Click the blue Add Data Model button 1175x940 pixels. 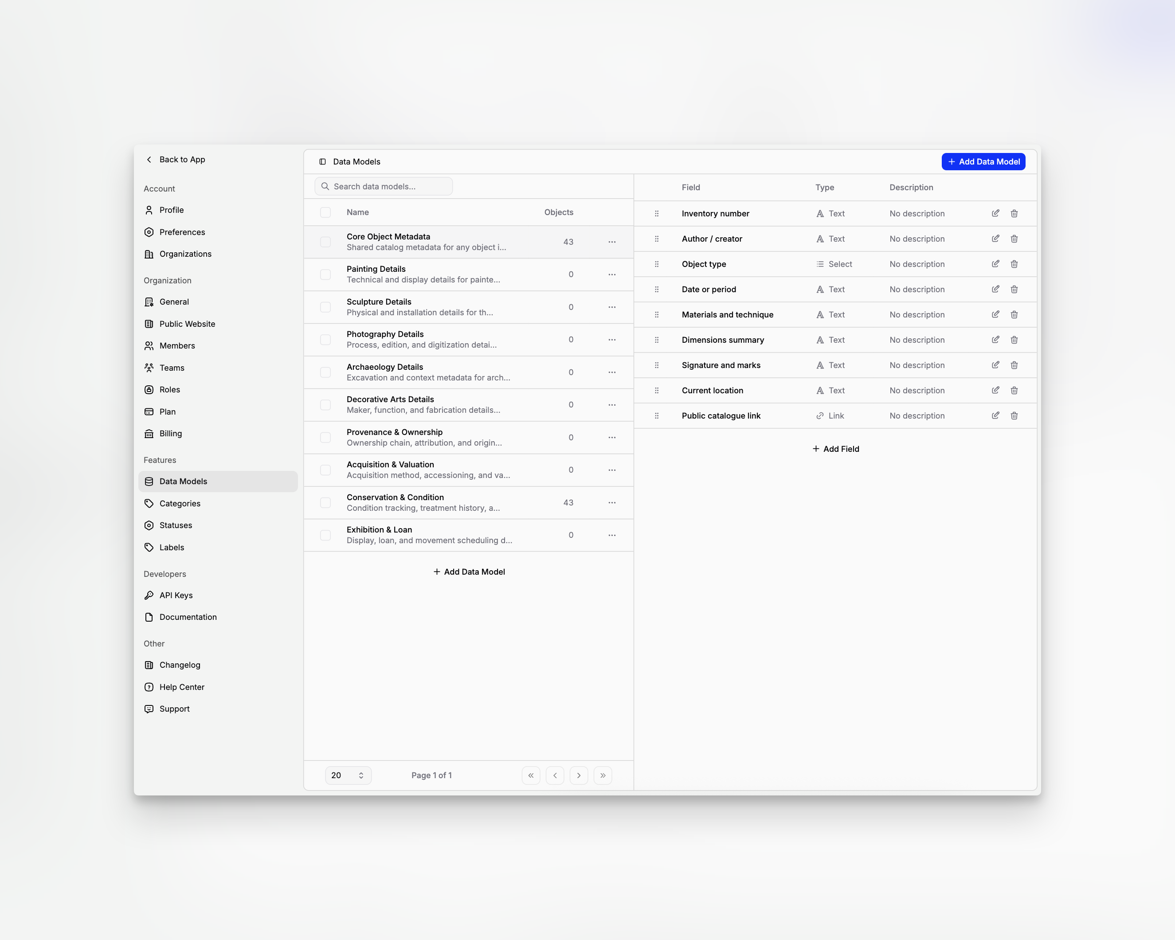coord(983,162)
